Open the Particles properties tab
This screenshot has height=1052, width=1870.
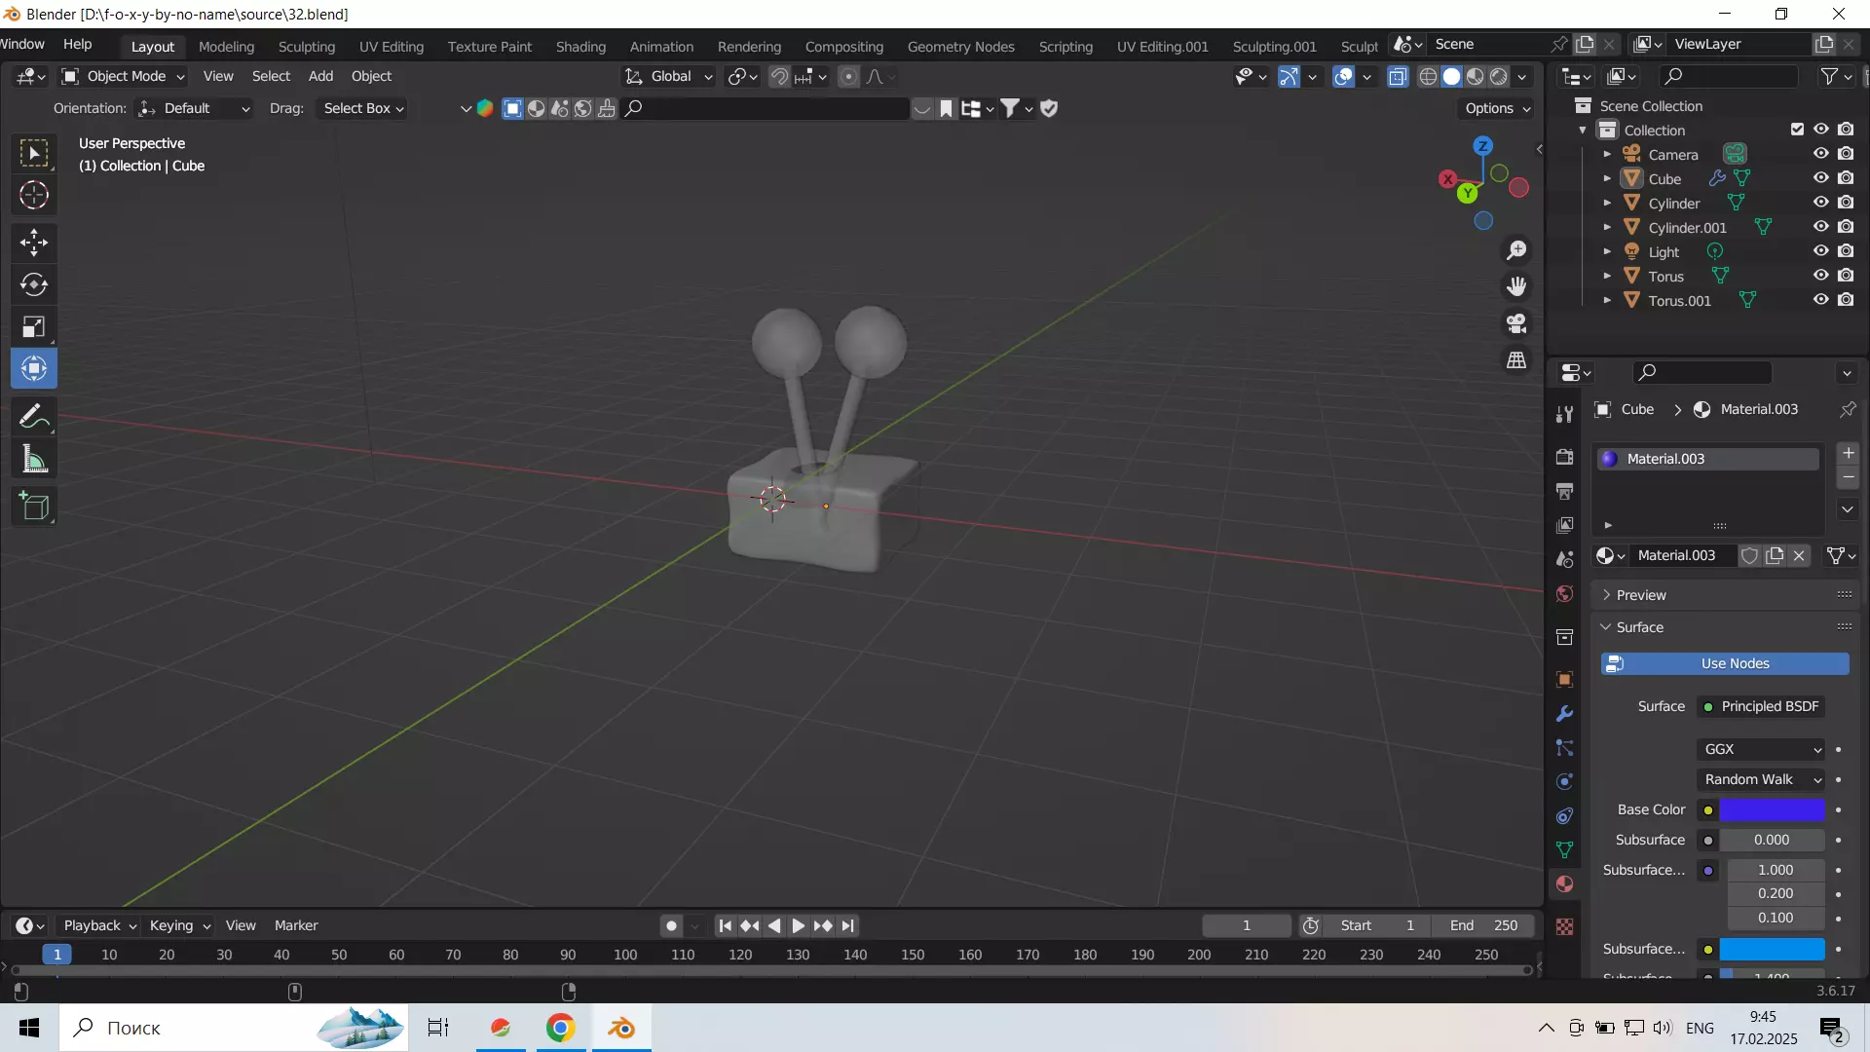click(1564, 748)
